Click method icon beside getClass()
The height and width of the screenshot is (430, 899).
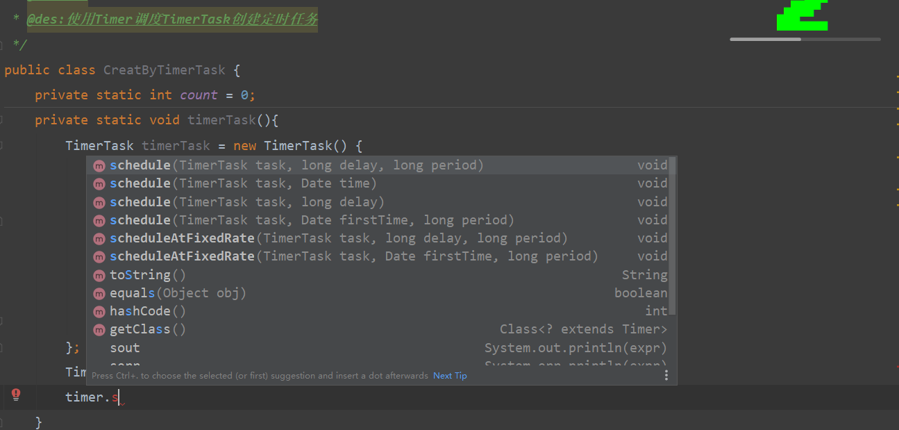(x=99, y=330)
